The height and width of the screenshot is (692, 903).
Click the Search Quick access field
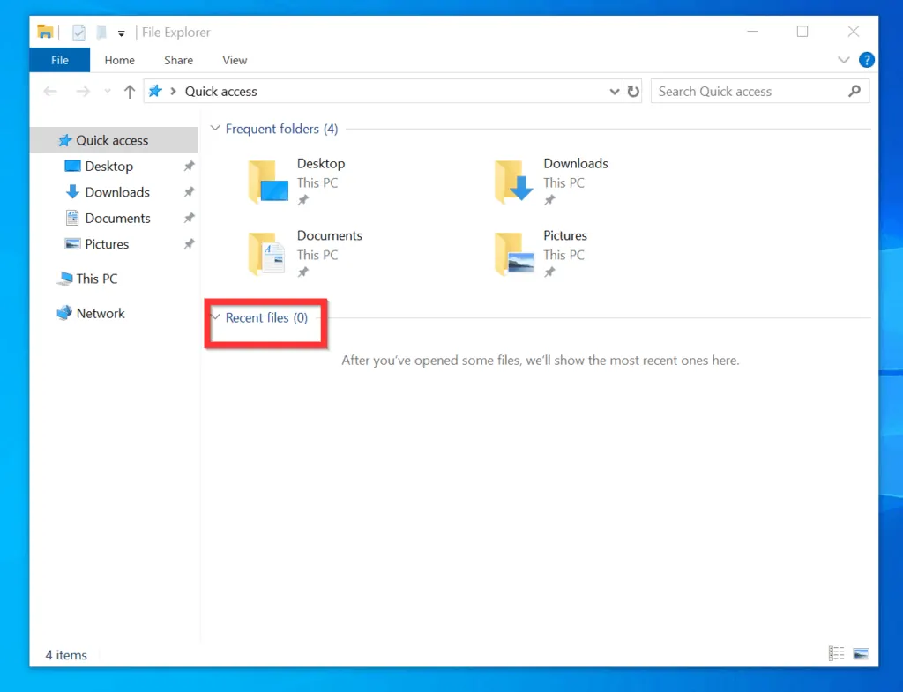pos(748,92)
